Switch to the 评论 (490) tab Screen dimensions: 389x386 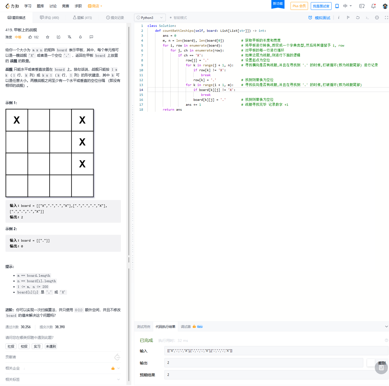pyautogui.click(x=50, y=18)
